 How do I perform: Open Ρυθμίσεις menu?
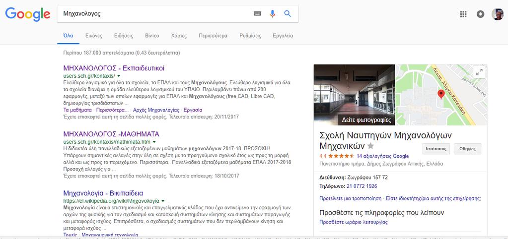[250, 36]
